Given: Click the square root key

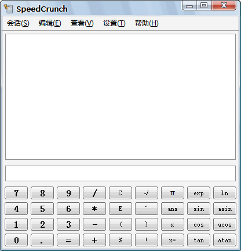Looking at the screenshot, I should click(x=147, y=193).
